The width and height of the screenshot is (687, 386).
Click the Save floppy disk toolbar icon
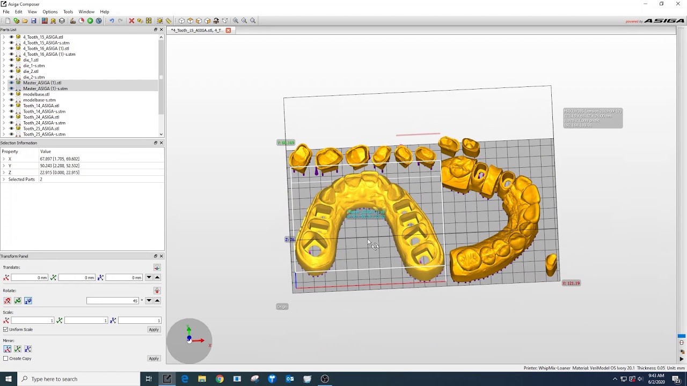(33, 21)
